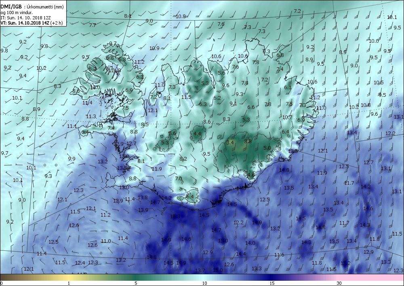Click the 8.5 value on the map
Viewport: 404px width, 286px height.
(145, 124)
